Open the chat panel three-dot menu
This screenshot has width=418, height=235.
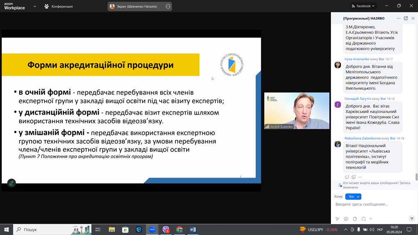tap(398, 18)
